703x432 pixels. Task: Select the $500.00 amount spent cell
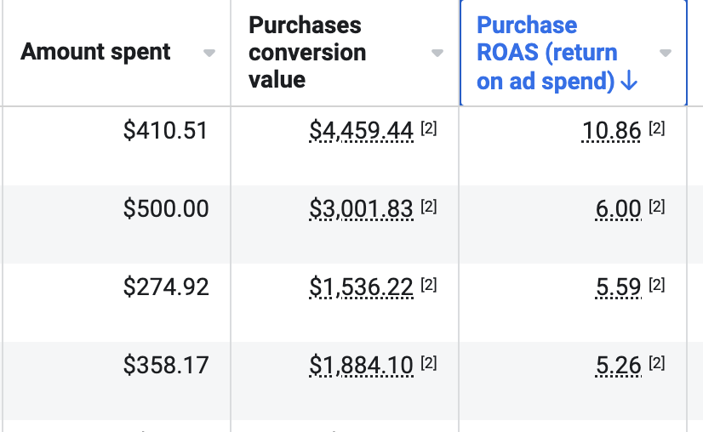166,208
